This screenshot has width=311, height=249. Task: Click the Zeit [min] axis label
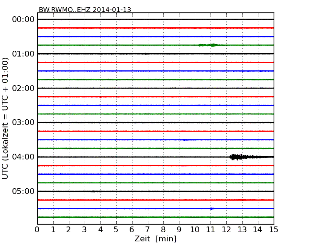[155, 238]
